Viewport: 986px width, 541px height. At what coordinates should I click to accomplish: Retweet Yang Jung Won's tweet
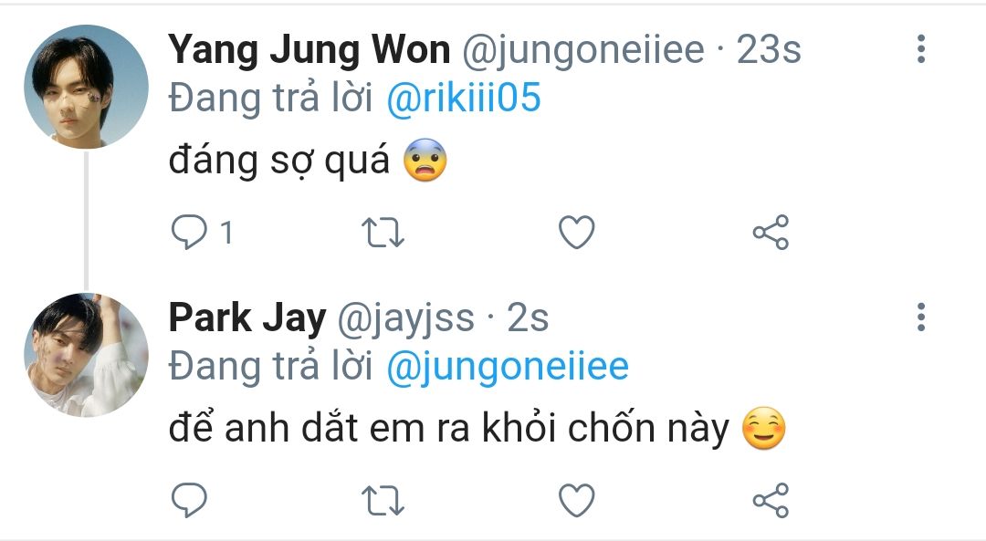pyautogui.click(x=383, y=234)
